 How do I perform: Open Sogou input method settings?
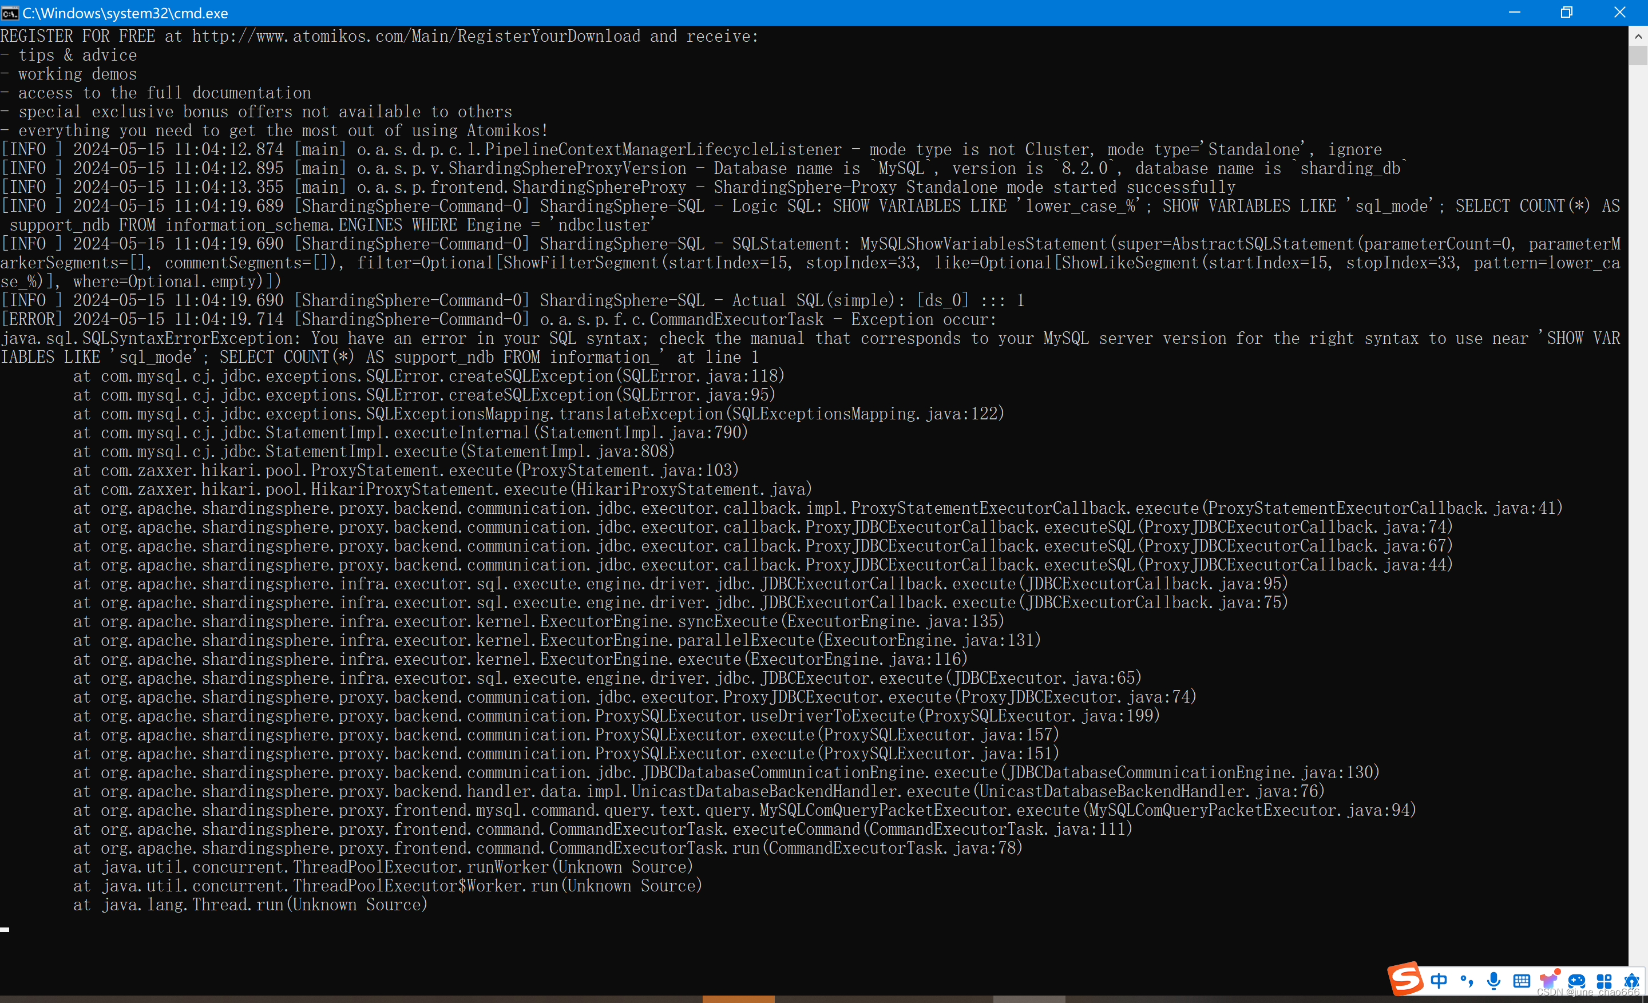[x=1632, y=981]
